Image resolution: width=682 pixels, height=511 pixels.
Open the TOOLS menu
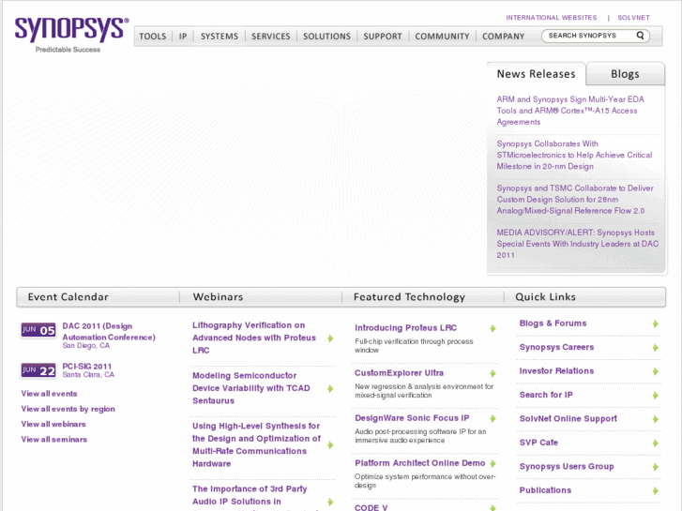click(153, 36)
